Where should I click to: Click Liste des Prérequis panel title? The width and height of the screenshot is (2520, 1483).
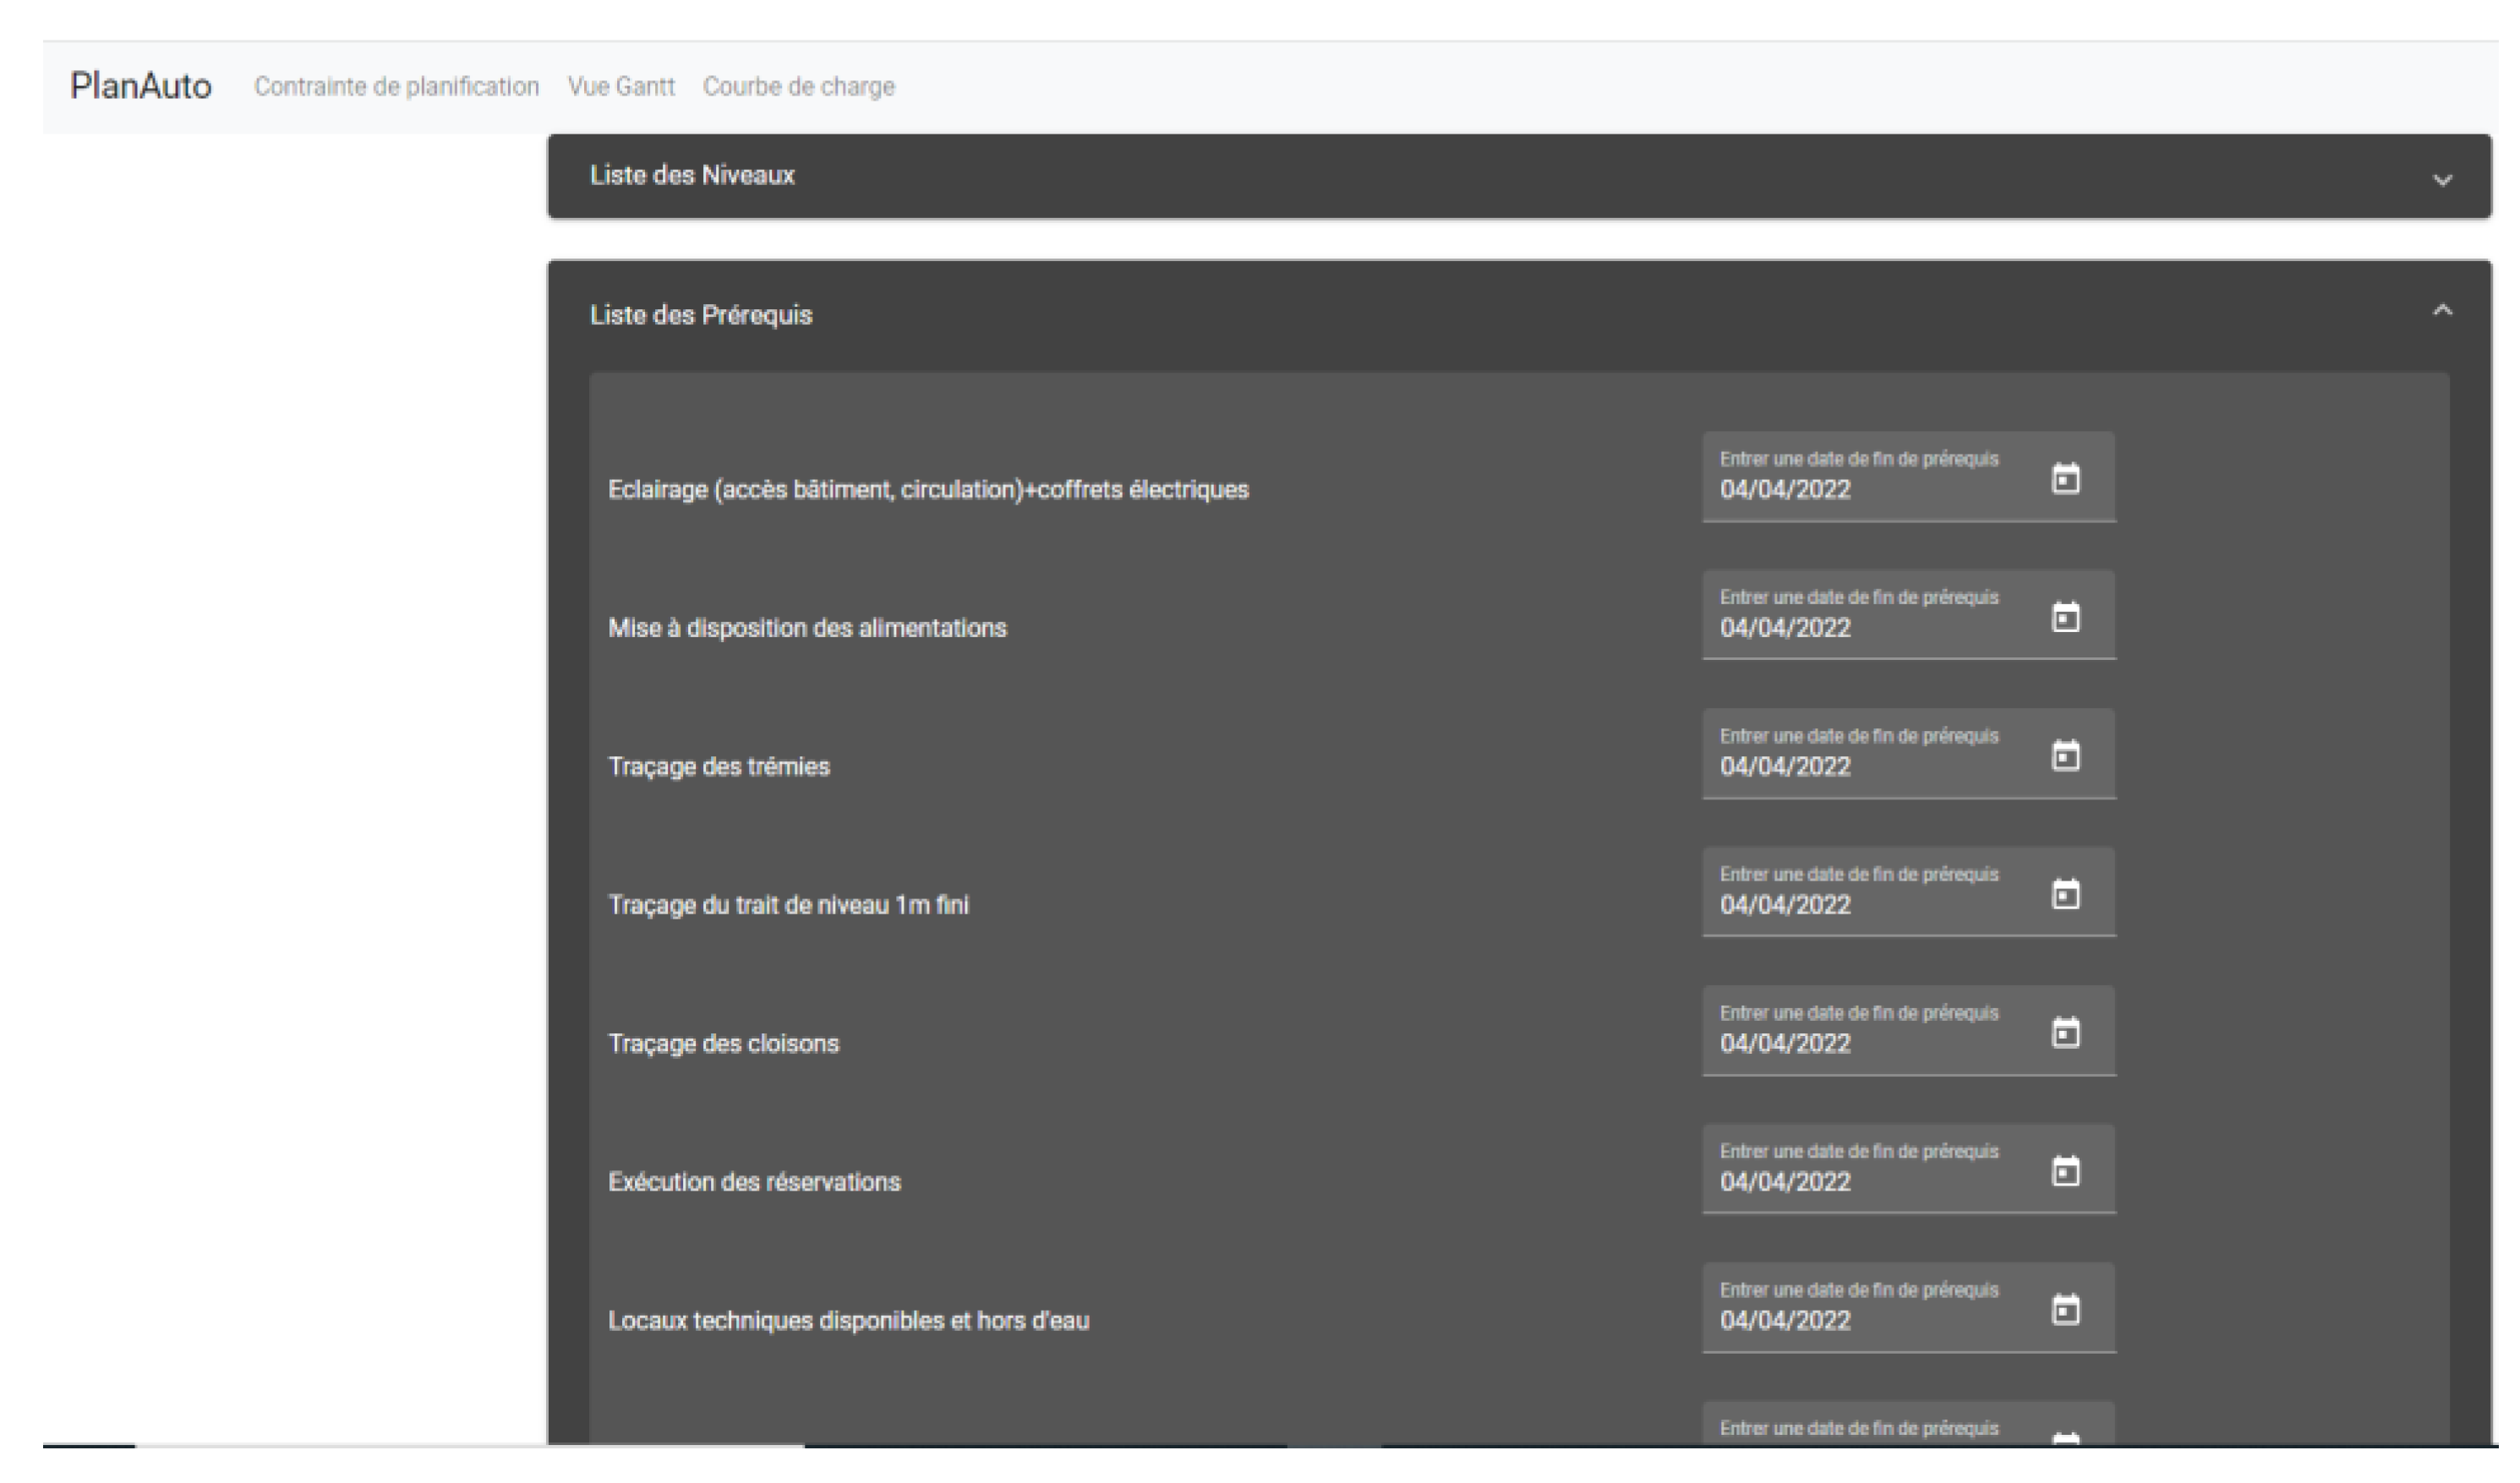click(701, 316)
